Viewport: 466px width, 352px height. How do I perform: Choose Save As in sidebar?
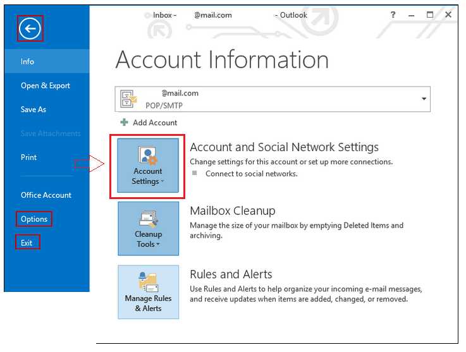34,109
